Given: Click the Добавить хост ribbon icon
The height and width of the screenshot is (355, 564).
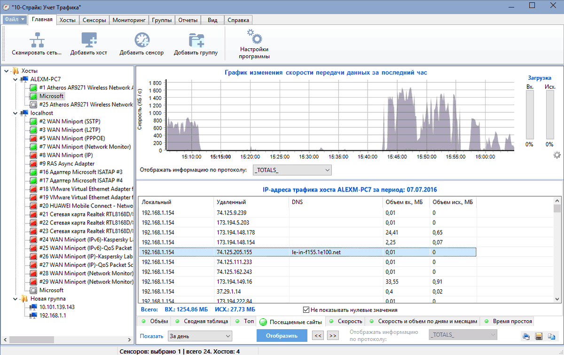Looking at the screenshot, I should click(89, 40).
